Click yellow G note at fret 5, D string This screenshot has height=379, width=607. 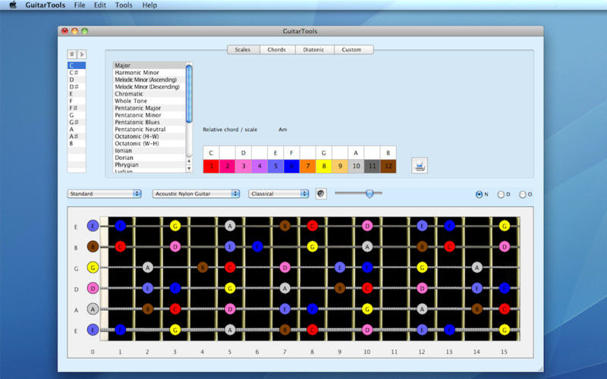point(230,288)
